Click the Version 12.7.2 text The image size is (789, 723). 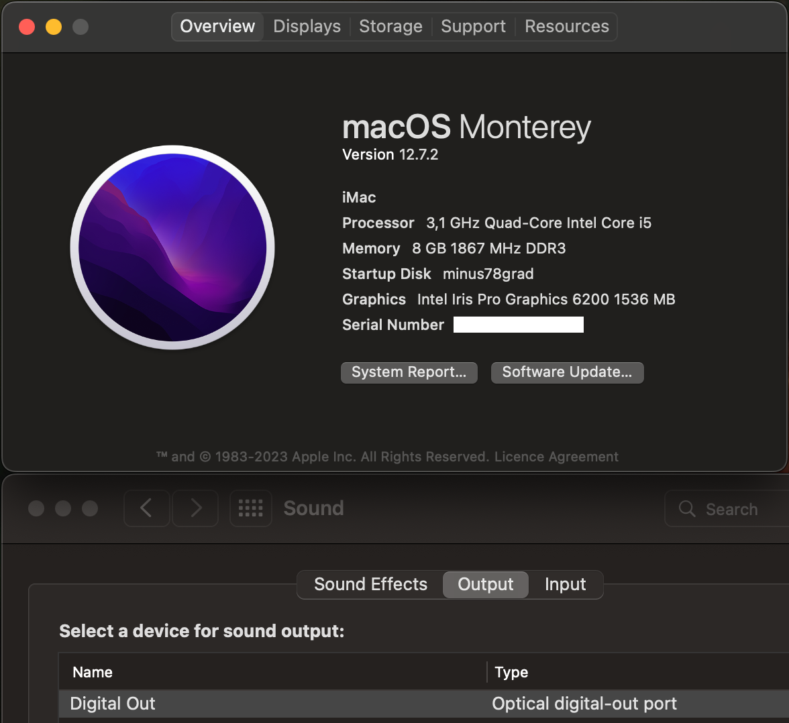390,154
